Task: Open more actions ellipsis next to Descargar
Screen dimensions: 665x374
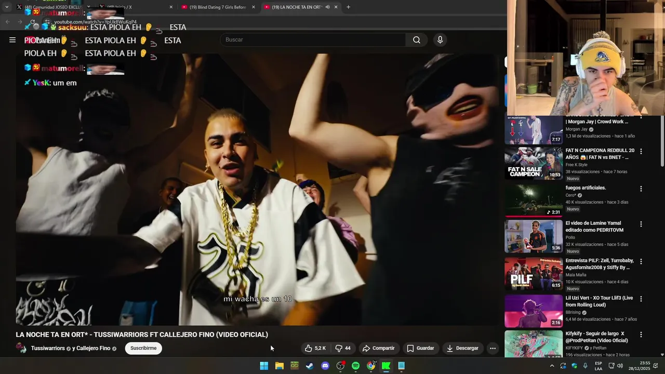Action: [493, 348]
